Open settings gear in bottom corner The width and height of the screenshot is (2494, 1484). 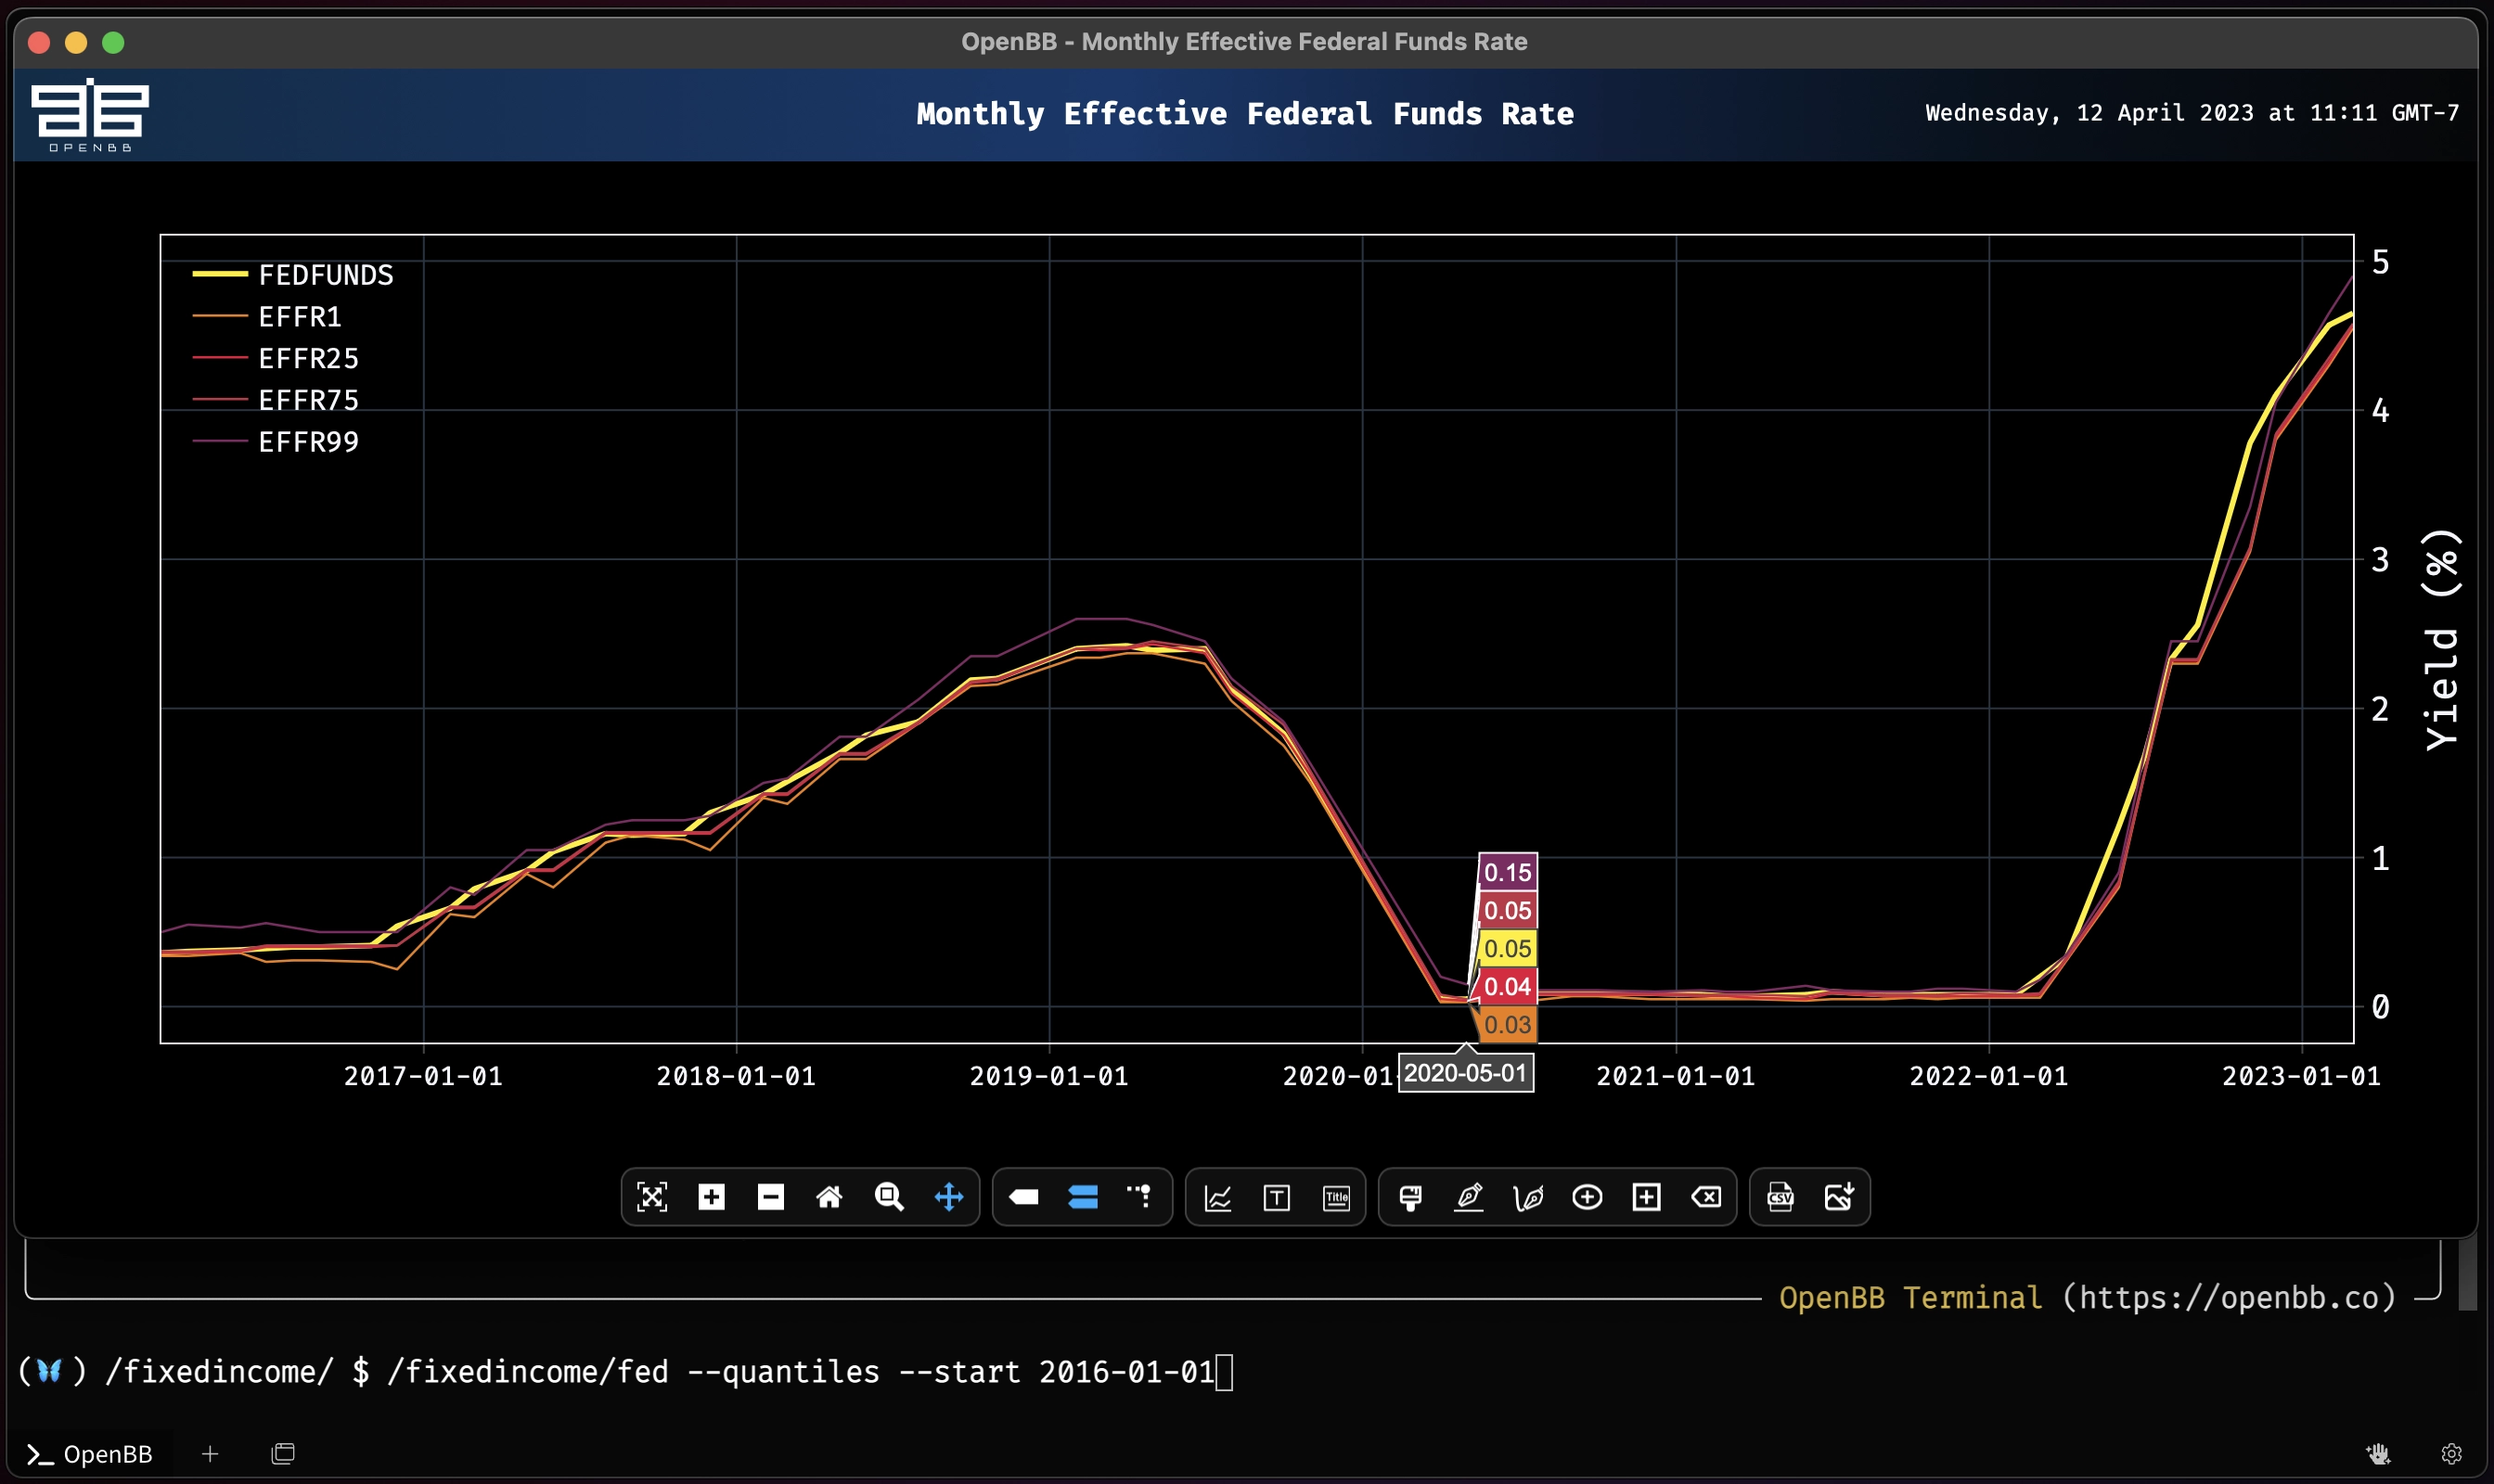[2451, 1454]
